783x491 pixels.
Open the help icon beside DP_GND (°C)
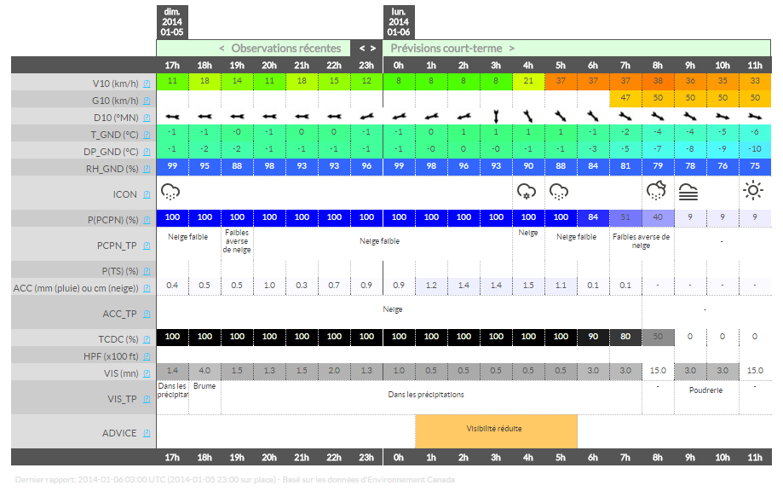[147, 152]
